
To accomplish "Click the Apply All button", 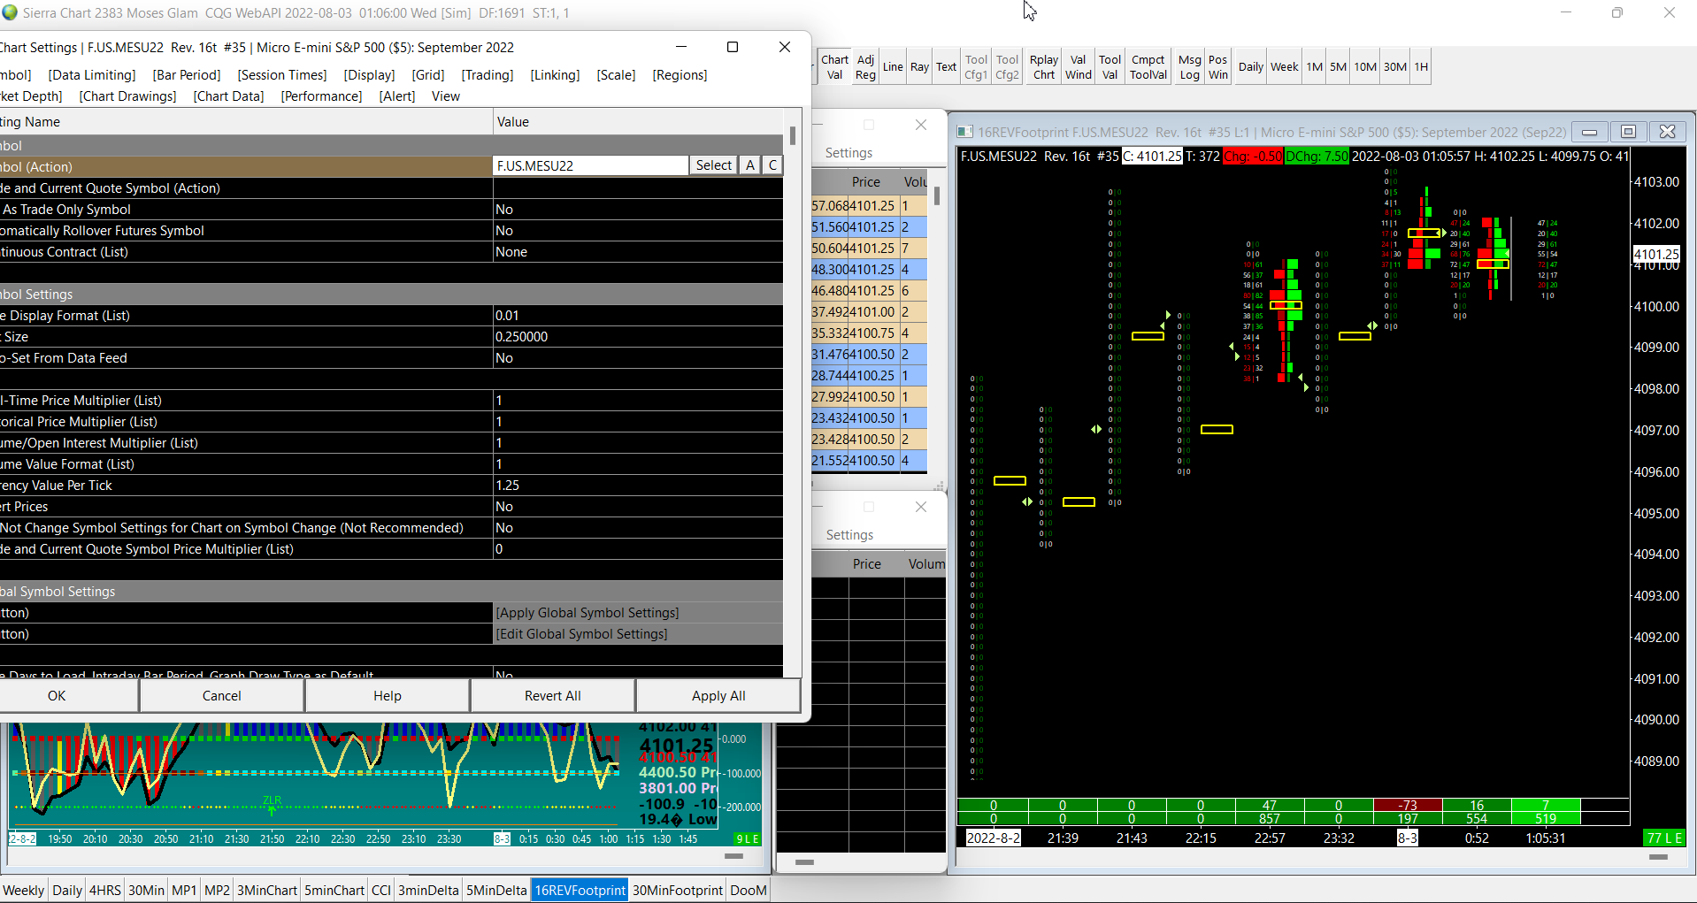I will tap(718, 696).
